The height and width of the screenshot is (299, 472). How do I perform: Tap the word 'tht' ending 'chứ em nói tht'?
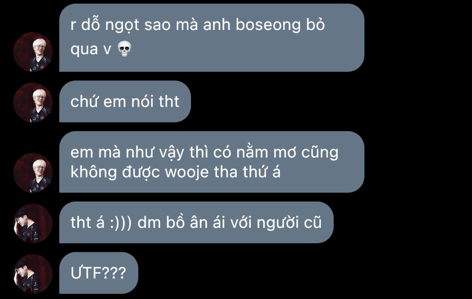(169, 102)
